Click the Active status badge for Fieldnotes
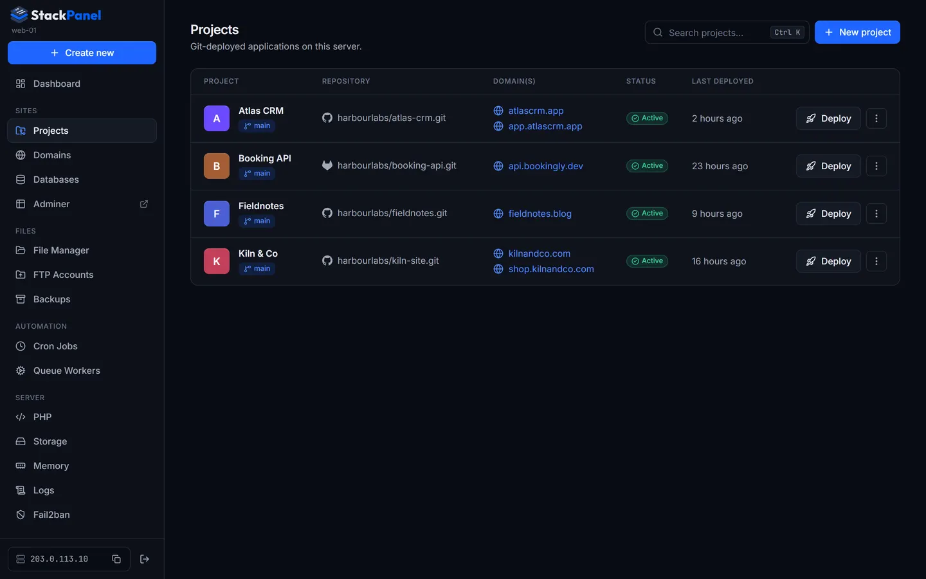The width and height of the screenshot is (926, 579). [x=647, y=214]
